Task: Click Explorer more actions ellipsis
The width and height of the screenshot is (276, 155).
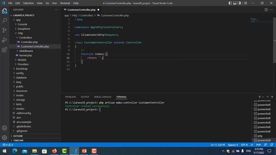Action: tap(56, 9)
